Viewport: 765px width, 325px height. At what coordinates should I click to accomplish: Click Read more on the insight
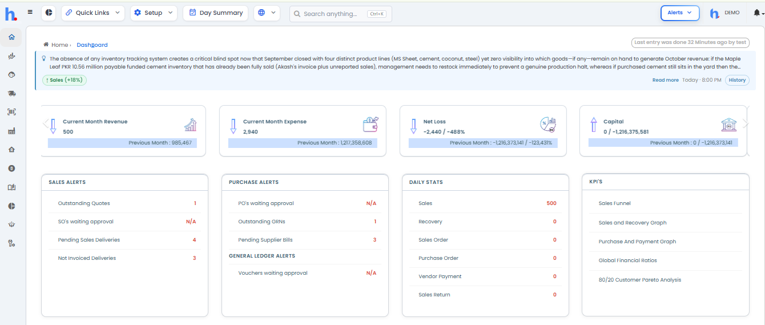pos(666,80)
